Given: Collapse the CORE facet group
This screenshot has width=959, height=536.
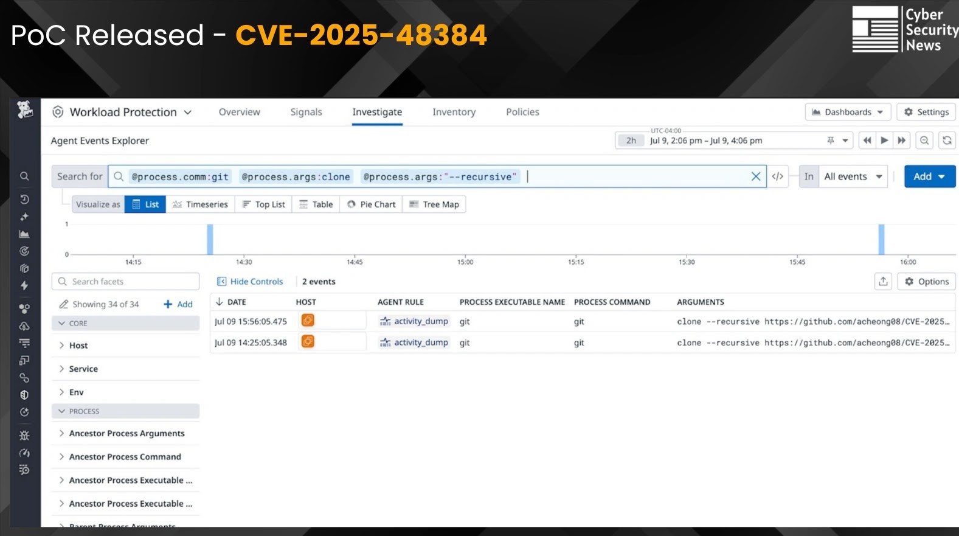Looking at the screenshot, I should click(126, 323).
